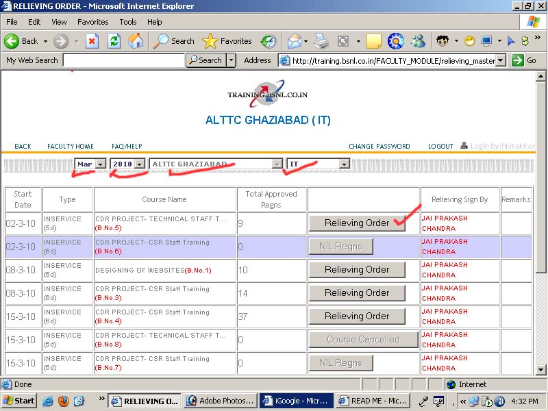Refresh the page with green arrows icon
This screenshot has height=411, width=548.
[x=114, y=41]
